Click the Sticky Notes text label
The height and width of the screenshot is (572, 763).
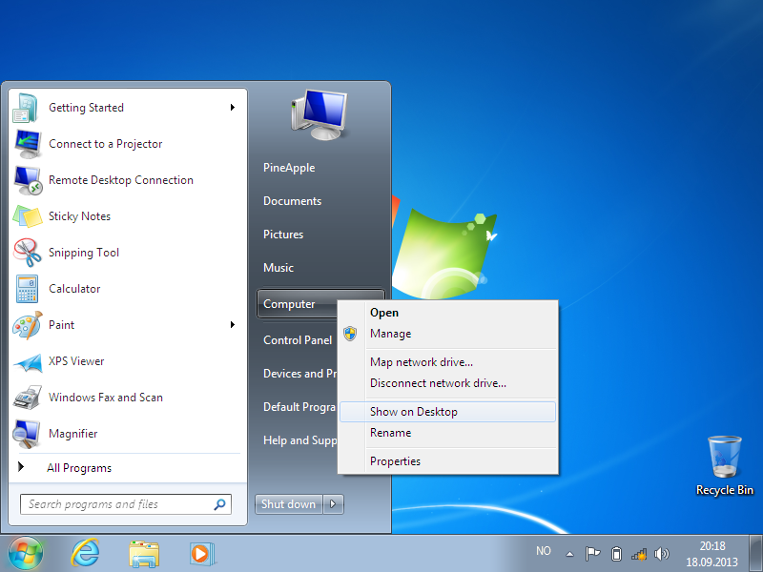80,216
